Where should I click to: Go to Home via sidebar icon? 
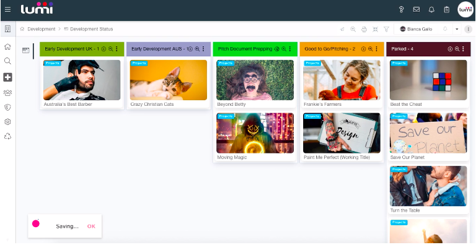coord(7,46)
